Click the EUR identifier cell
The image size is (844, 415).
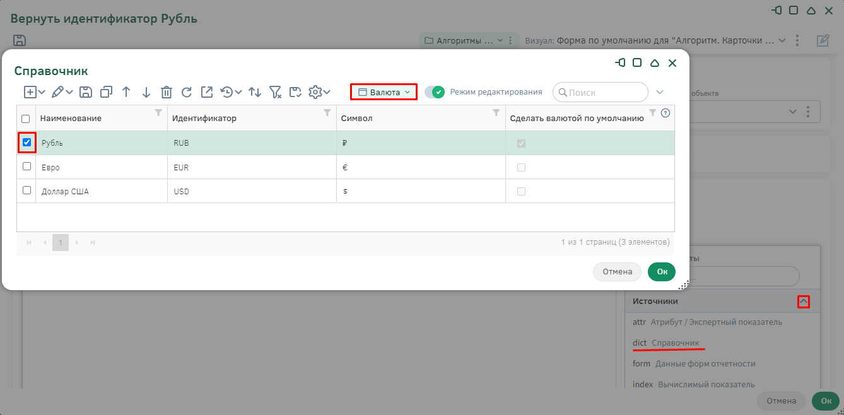coord(252,167)
